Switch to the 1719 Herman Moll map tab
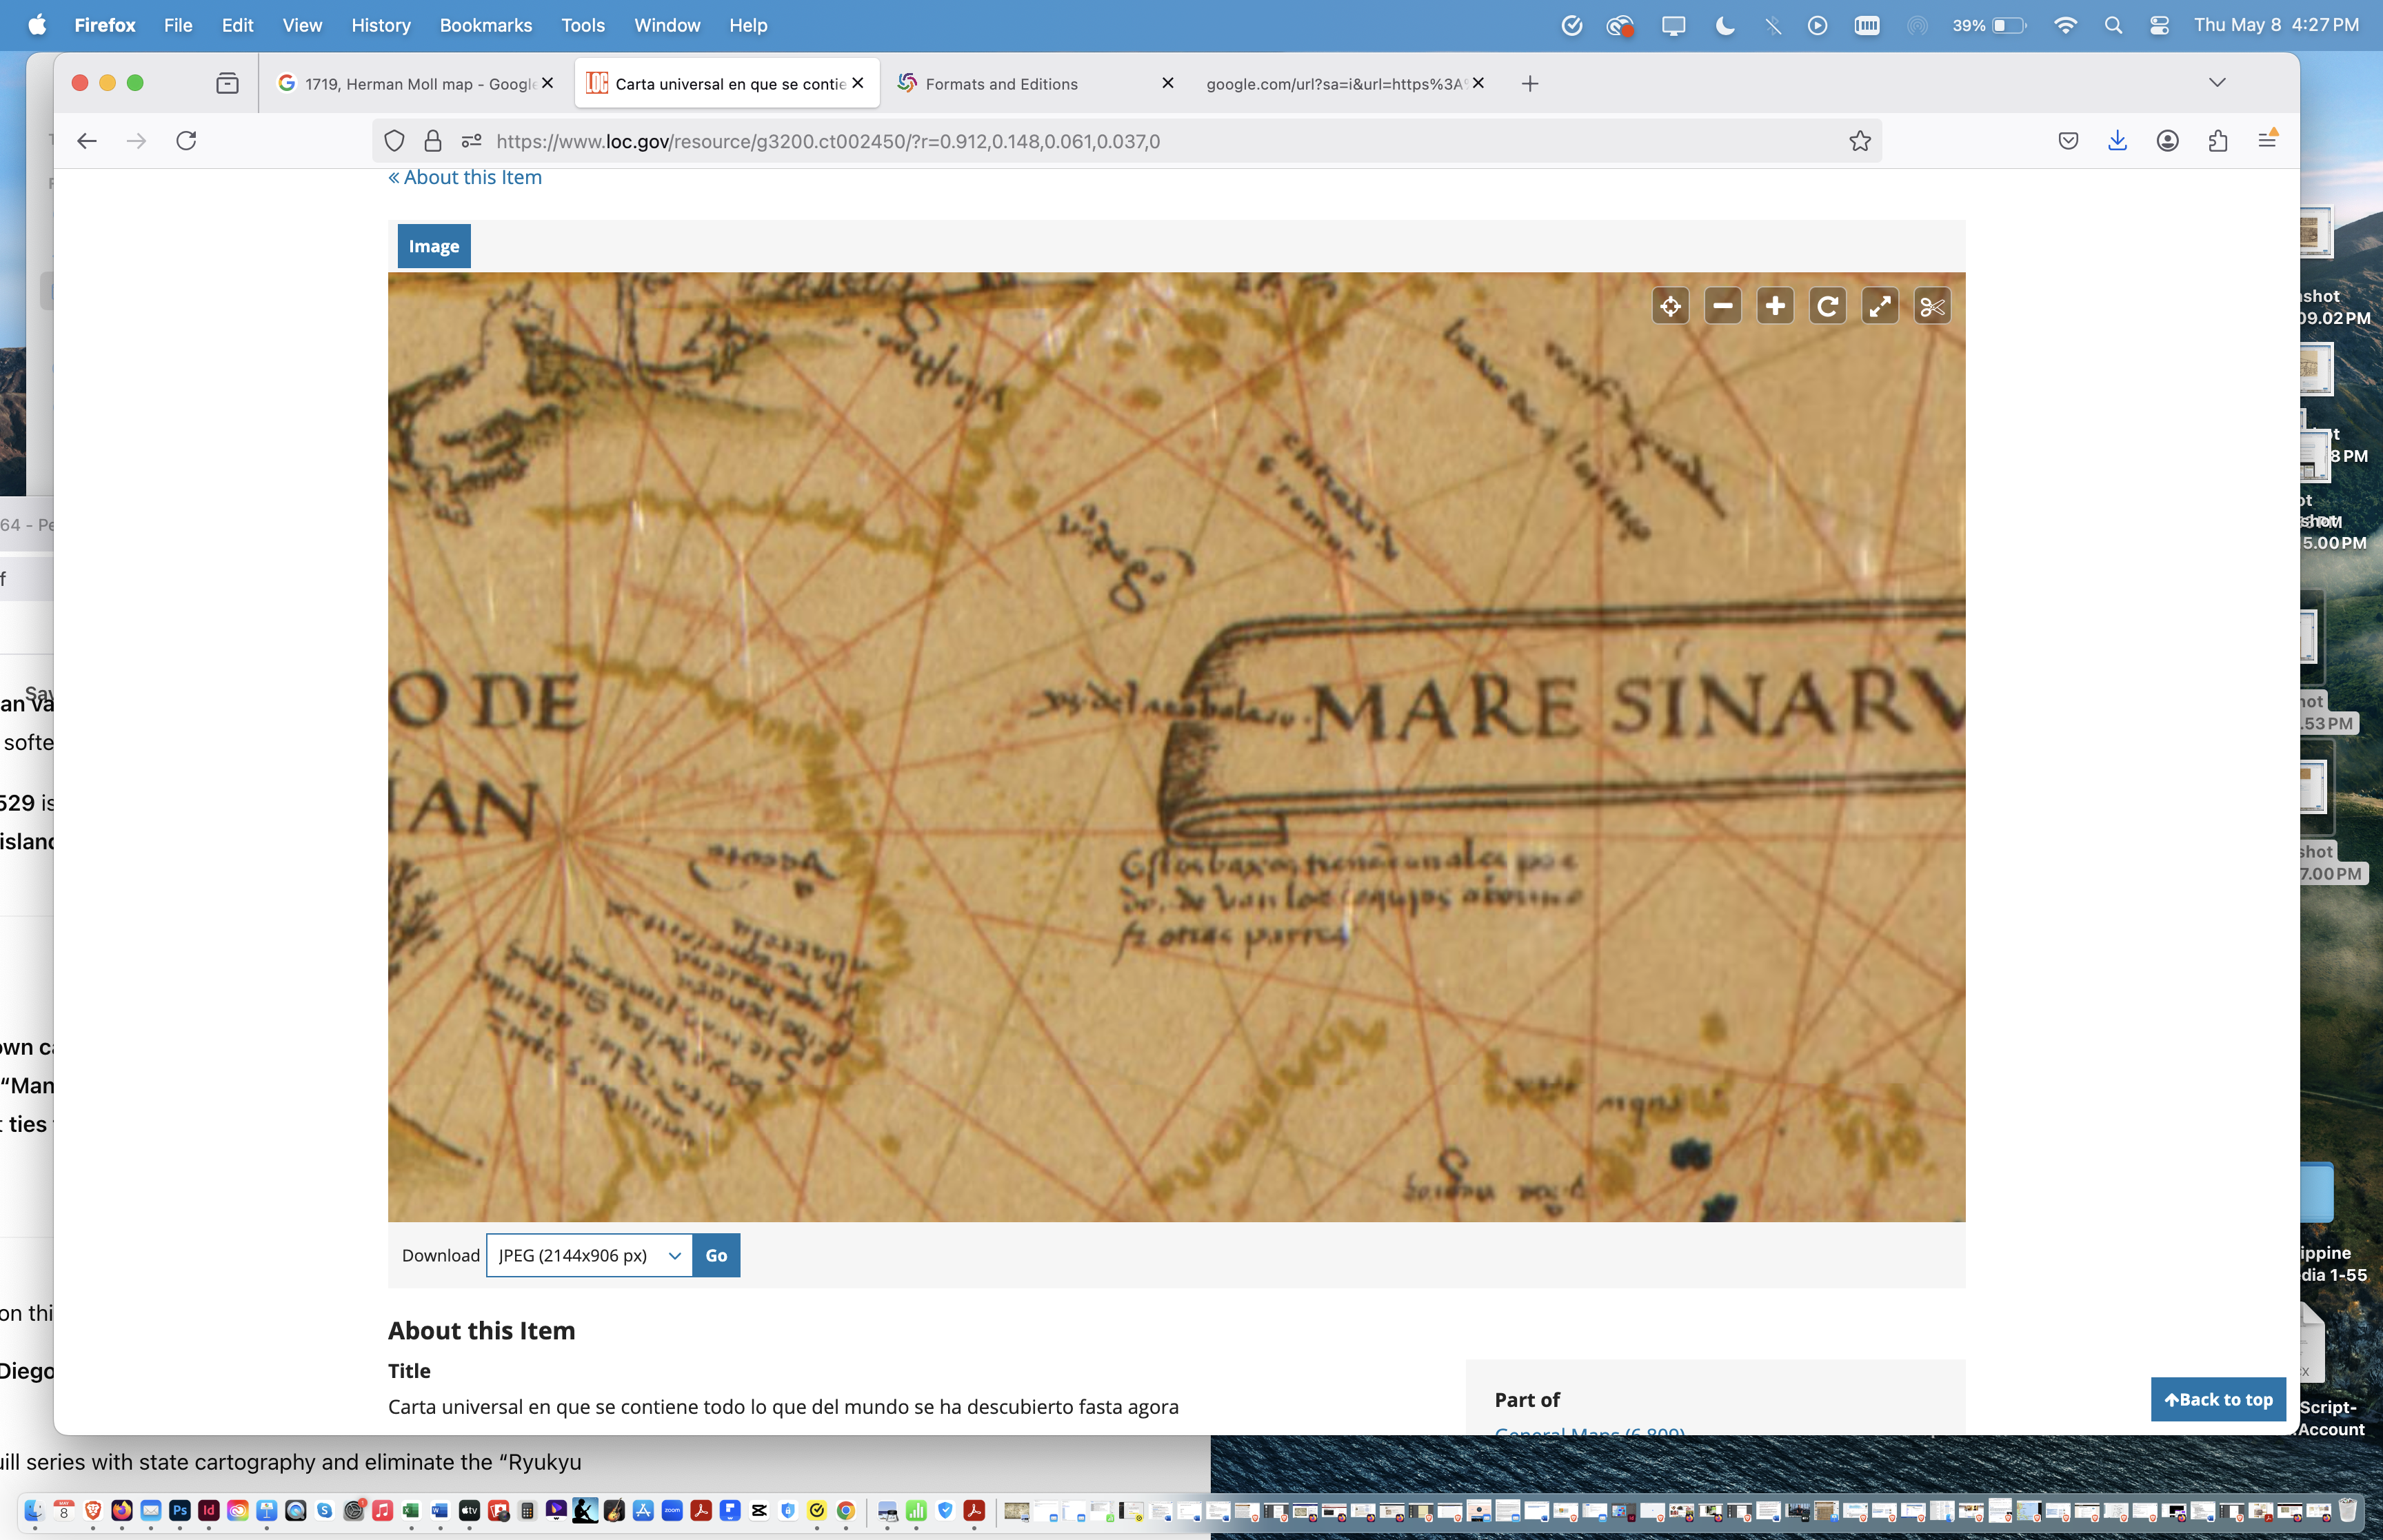The width and height of the screenshot is (2383, 1540). [x=415, y=84]
